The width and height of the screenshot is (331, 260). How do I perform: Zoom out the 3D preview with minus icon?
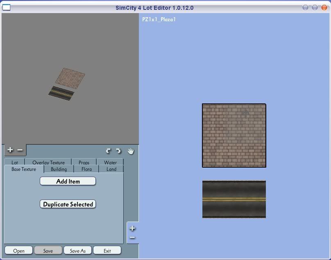tap(20, 150)
